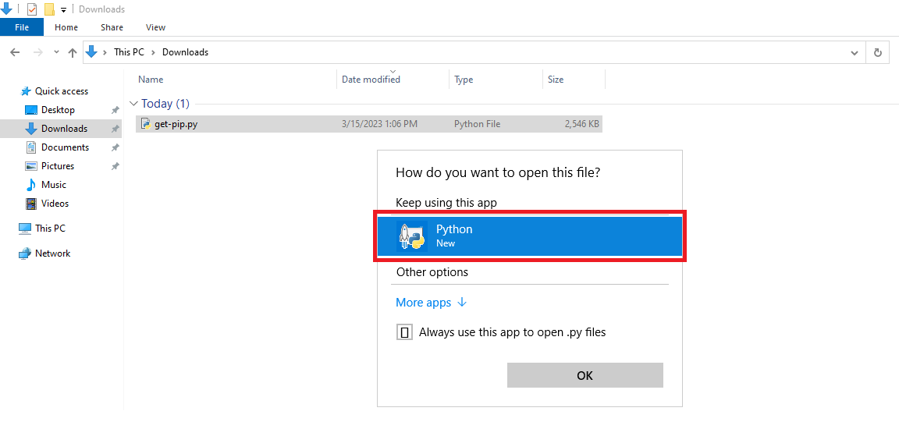
Task: Click the Back navigation arrow
Action: [16, 52]
